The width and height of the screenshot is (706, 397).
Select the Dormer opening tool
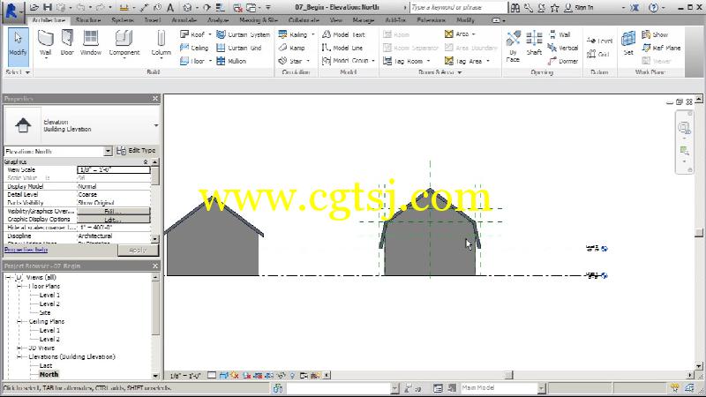[x=563, y=61]
